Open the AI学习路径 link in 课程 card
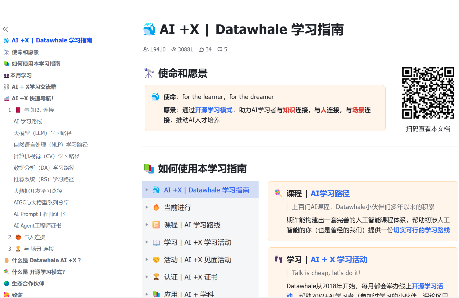459x298 pixels. point(330,193)
